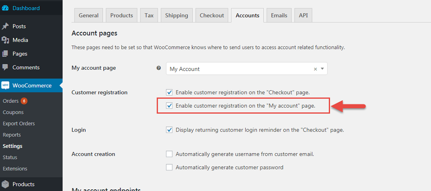Viewport: 431px width, 191px height.
Task: Click the Dashboard gauge icon
Action: click(6, 8)
